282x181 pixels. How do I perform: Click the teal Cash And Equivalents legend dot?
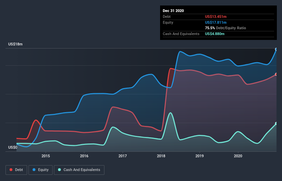59,170
